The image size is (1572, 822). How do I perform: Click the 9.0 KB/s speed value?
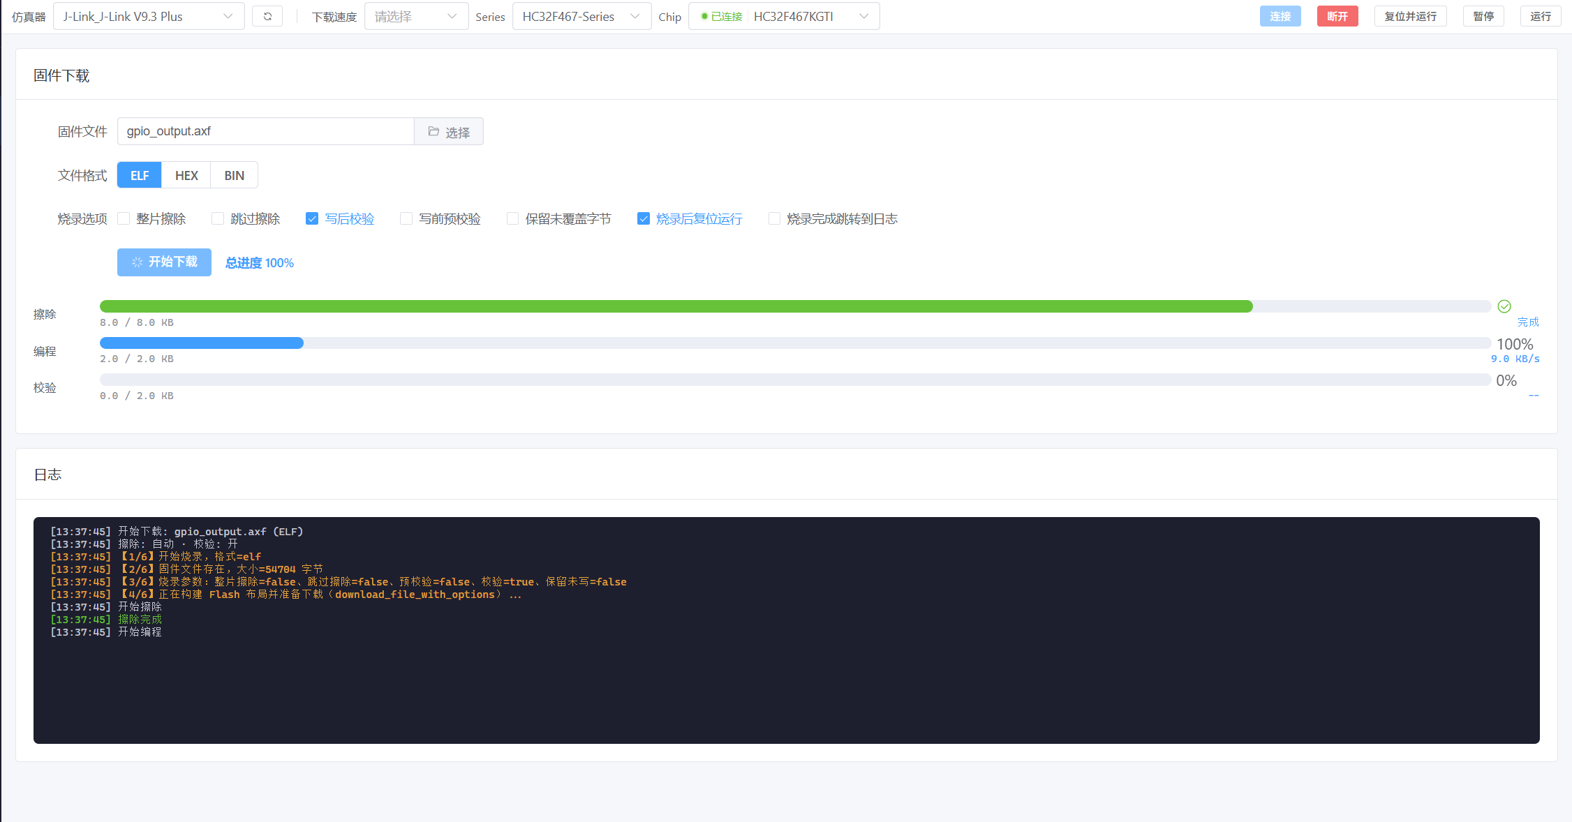click(x=1515, y=359)
